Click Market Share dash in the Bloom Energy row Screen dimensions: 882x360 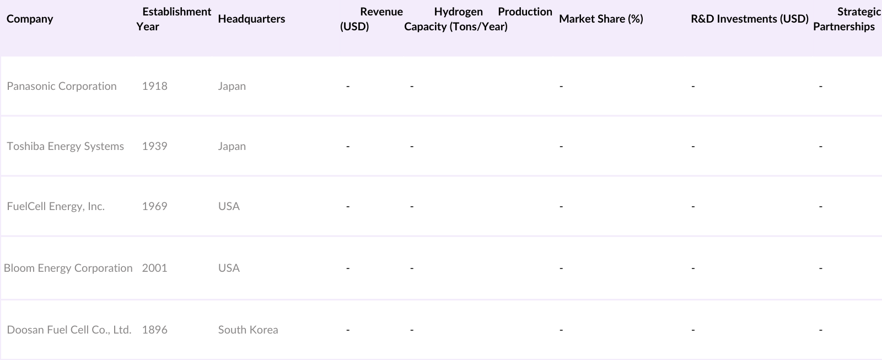[561, 268]
